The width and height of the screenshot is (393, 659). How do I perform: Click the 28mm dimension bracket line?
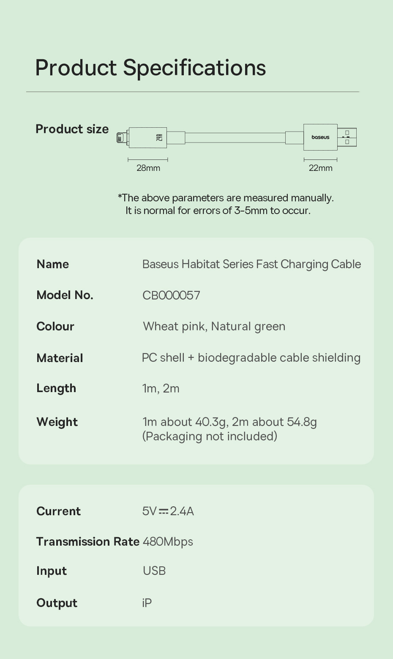[x=148, y=159]
